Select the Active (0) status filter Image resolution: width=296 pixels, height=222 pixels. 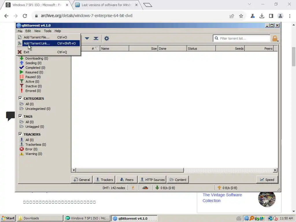pos(32,82)
